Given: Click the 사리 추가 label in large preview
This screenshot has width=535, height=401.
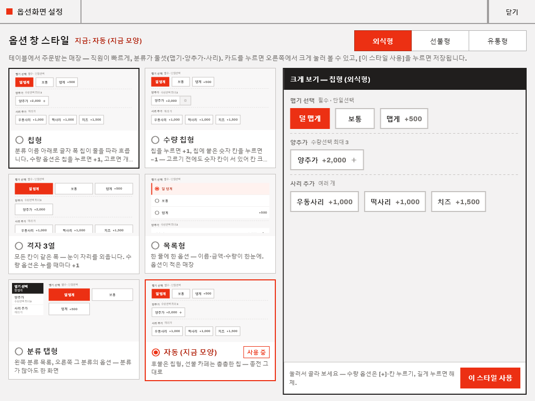Looking at the screenshot, I should coord(303,183).
